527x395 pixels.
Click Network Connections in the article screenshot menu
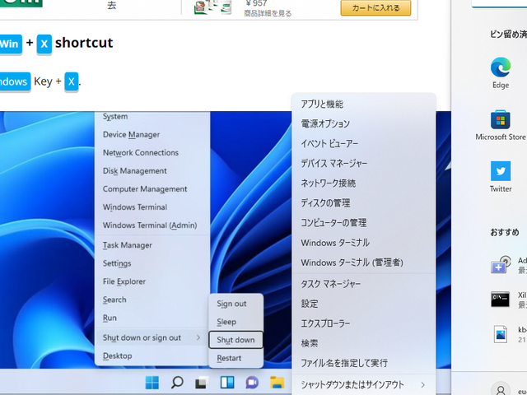[x=152, y=153]
